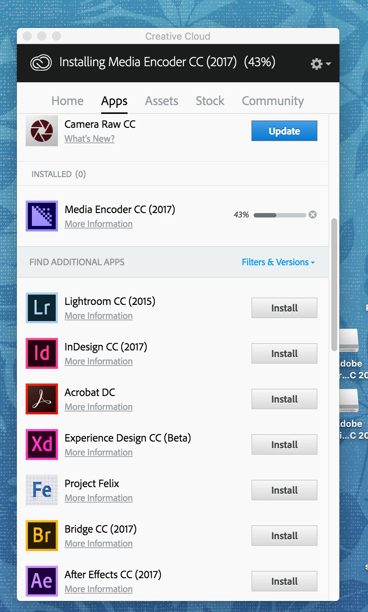Screen dimensions: 368x612
Task: Open More Information for Project Felix
Action: click(99, 498)
